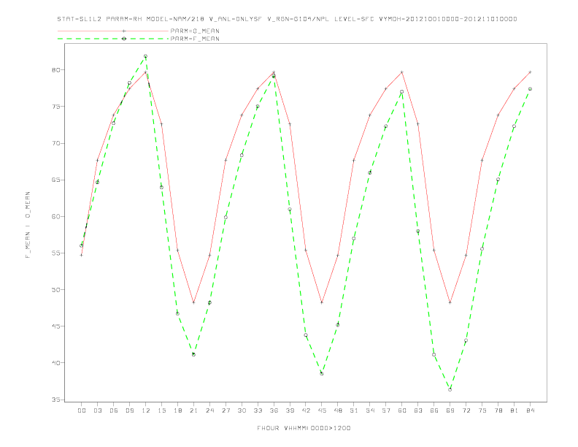Click the x-axis tick label 30

pos(242,410)
